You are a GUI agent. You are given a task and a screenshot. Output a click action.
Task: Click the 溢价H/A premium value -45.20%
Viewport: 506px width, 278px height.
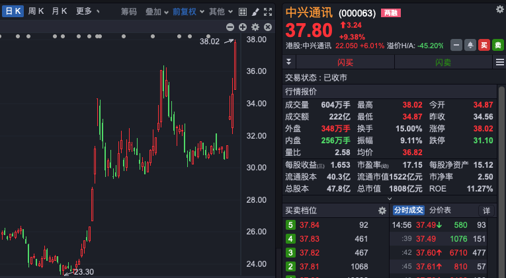[x=431, y=46]
